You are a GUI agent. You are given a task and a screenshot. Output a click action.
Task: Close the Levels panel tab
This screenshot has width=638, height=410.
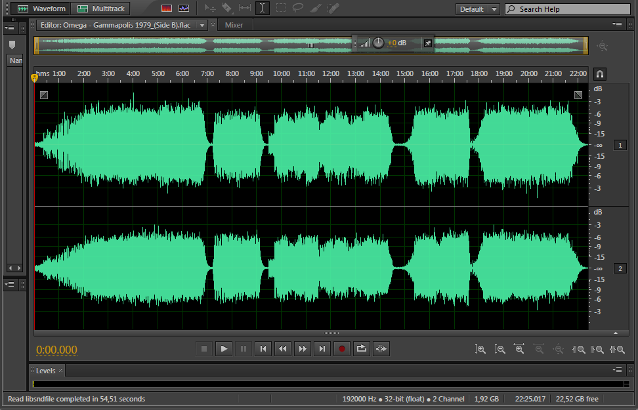tap(60, 370)
